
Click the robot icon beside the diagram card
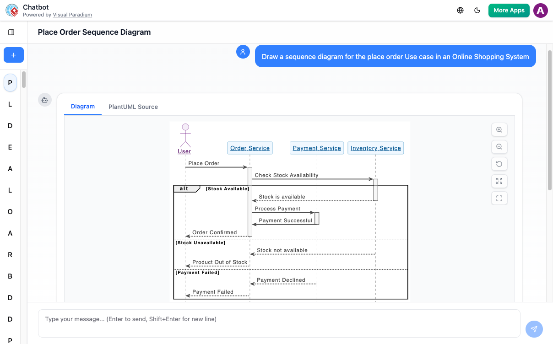[x=44, y=100]
